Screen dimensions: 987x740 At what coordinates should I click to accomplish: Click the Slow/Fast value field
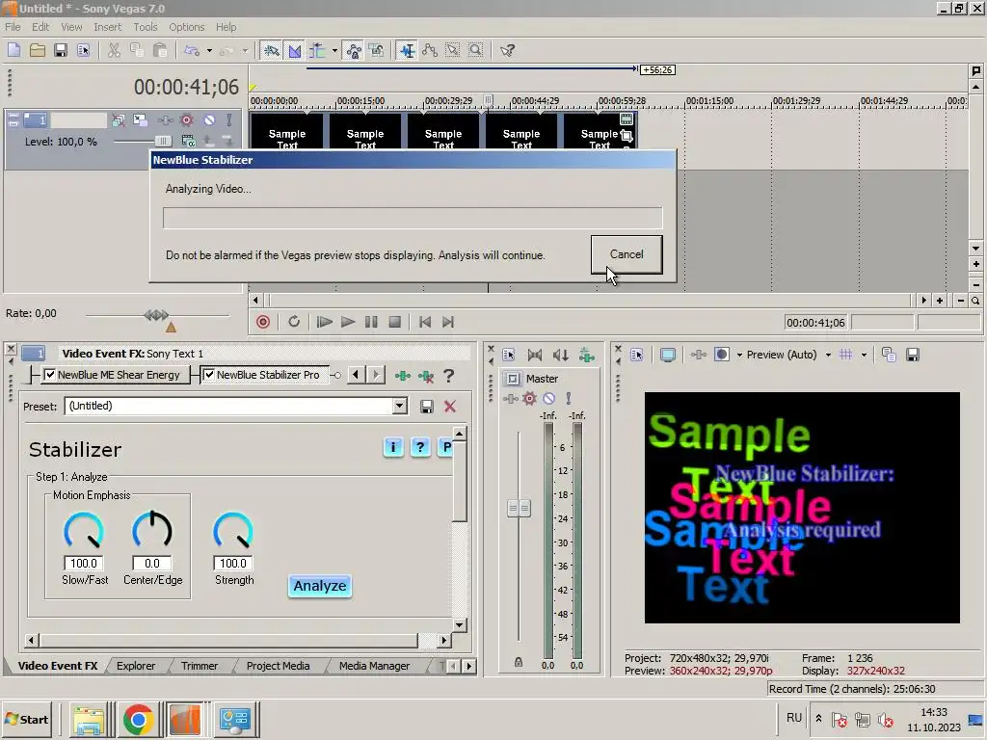pos(84,563)
